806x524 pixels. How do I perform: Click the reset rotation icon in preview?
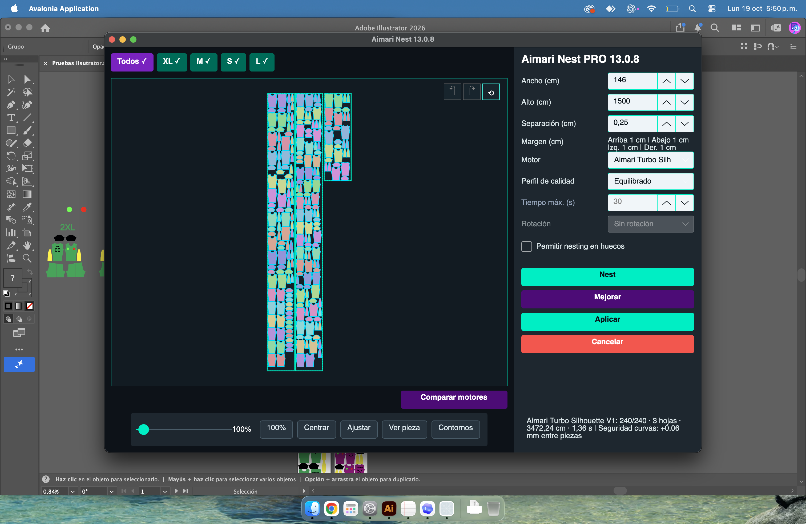(x=491, y=92)
